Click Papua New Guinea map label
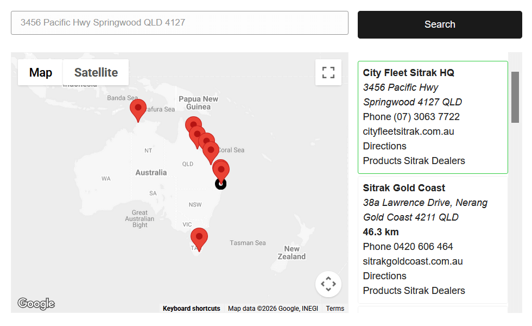The height and width of the screenshot is (326, 532). click(199, 103)
